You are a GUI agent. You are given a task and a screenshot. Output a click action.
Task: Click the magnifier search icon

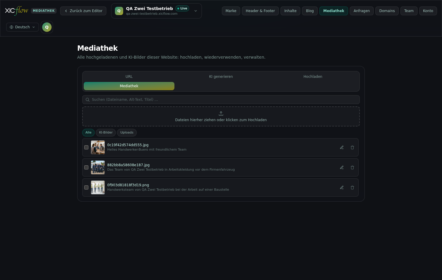click(x=88, y=100)
